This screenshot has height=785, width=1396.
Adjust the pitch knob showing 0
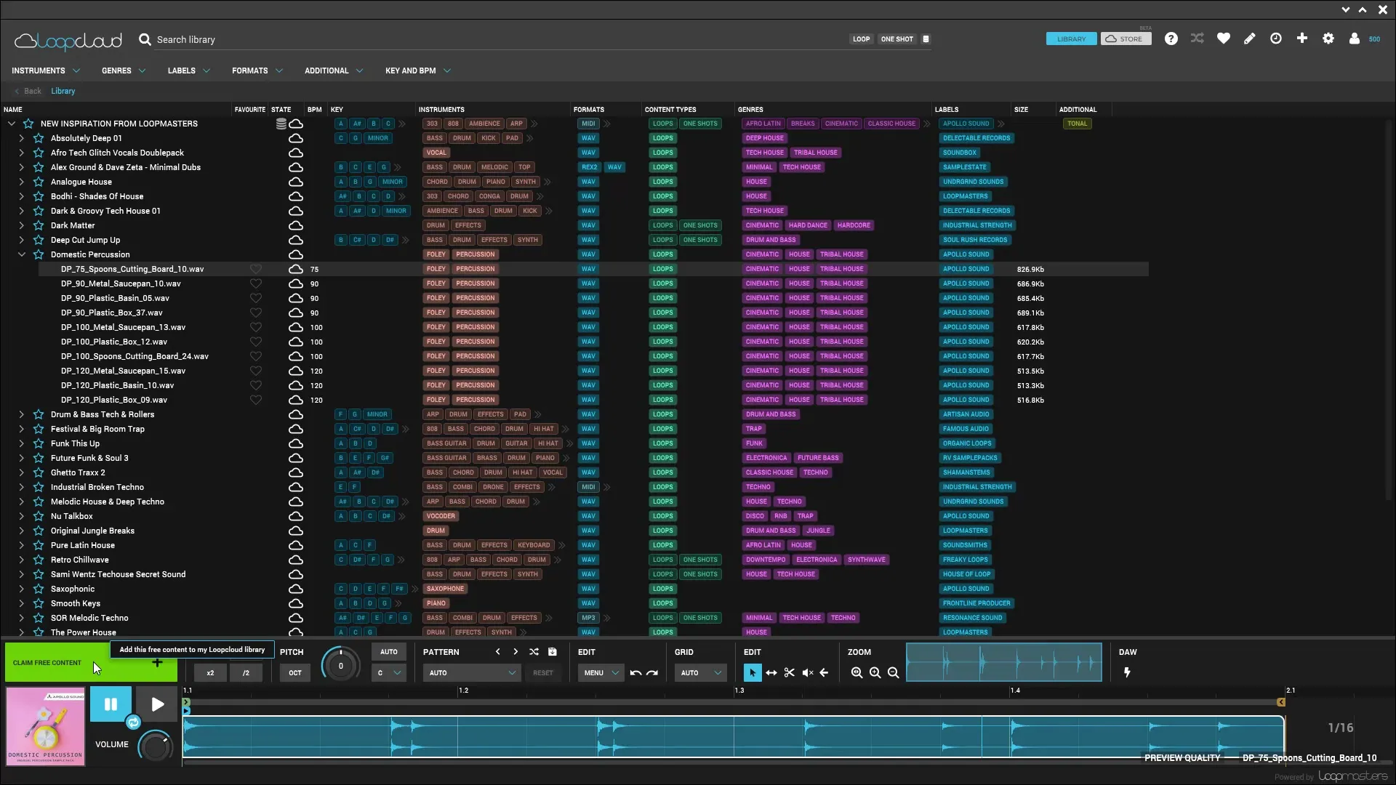tap(340, 665)
